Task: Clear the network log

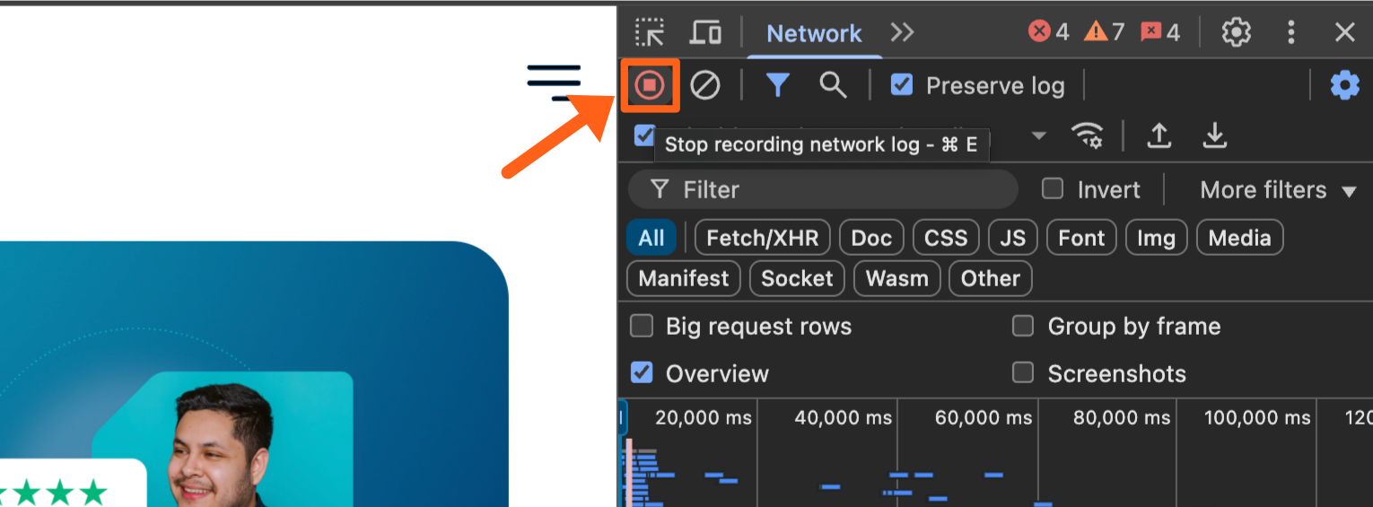Action: click(704, 85)
